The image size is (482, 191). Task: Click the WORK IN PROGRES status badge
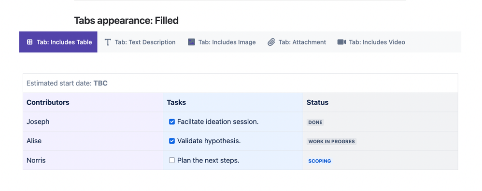(331, 141)
